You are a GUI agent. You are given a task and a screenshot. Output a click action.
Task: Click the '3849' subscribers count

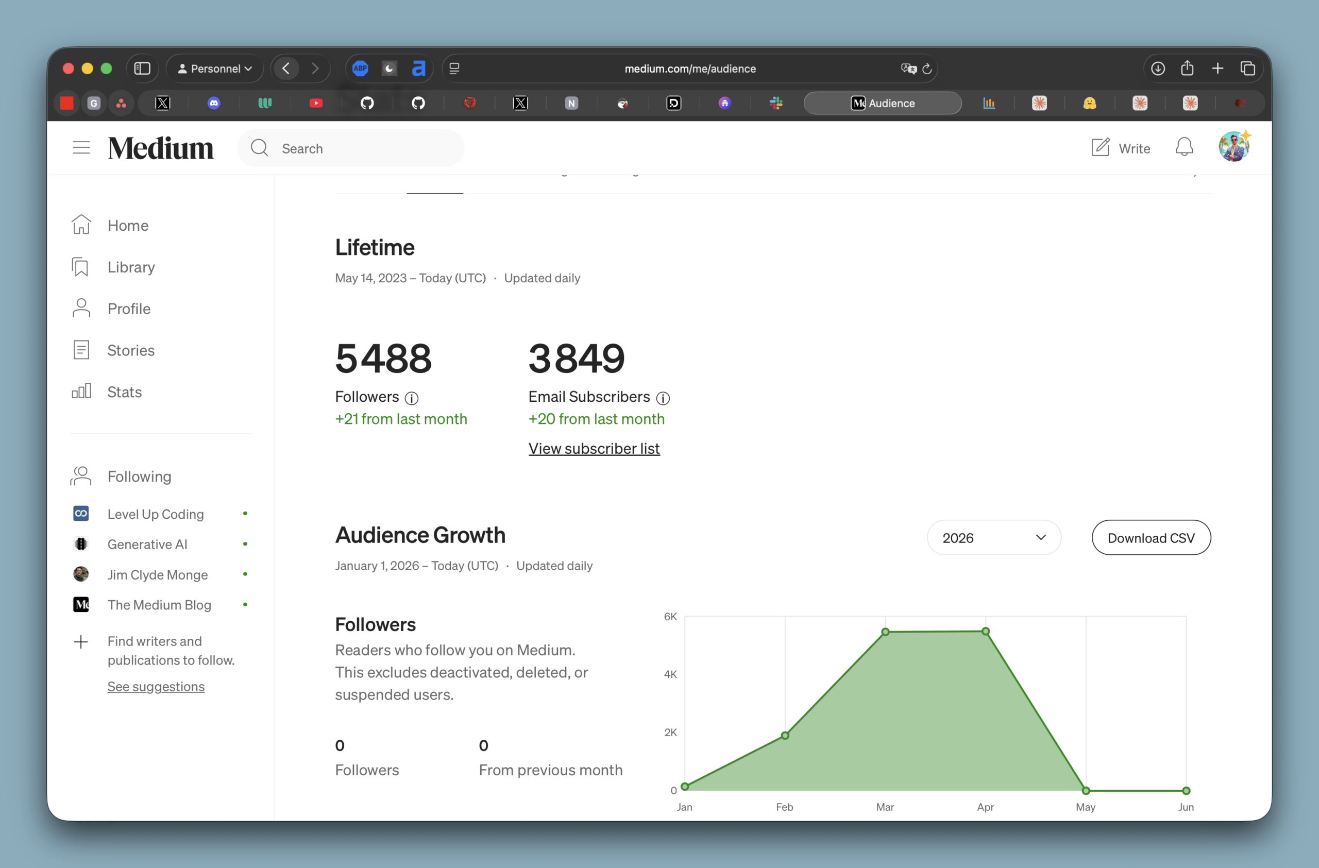(x=577, y=358)
